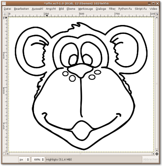Toggle the Quick Mask button at bottom left
Screen dimensions: 162x166
tap(4, 154)
